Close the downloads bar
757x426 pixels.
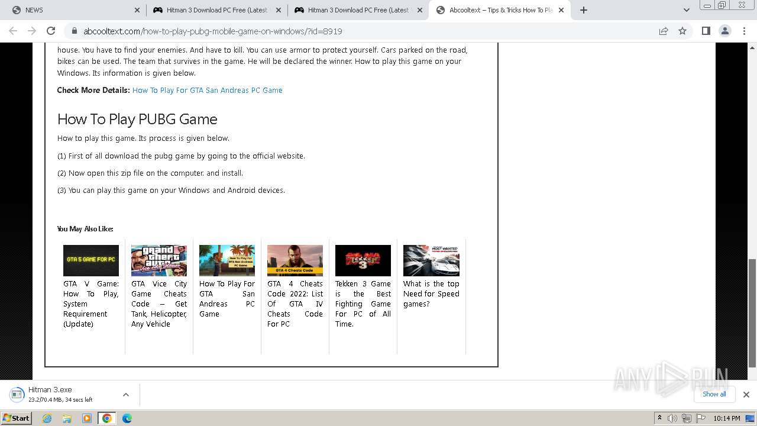[746, 395]
